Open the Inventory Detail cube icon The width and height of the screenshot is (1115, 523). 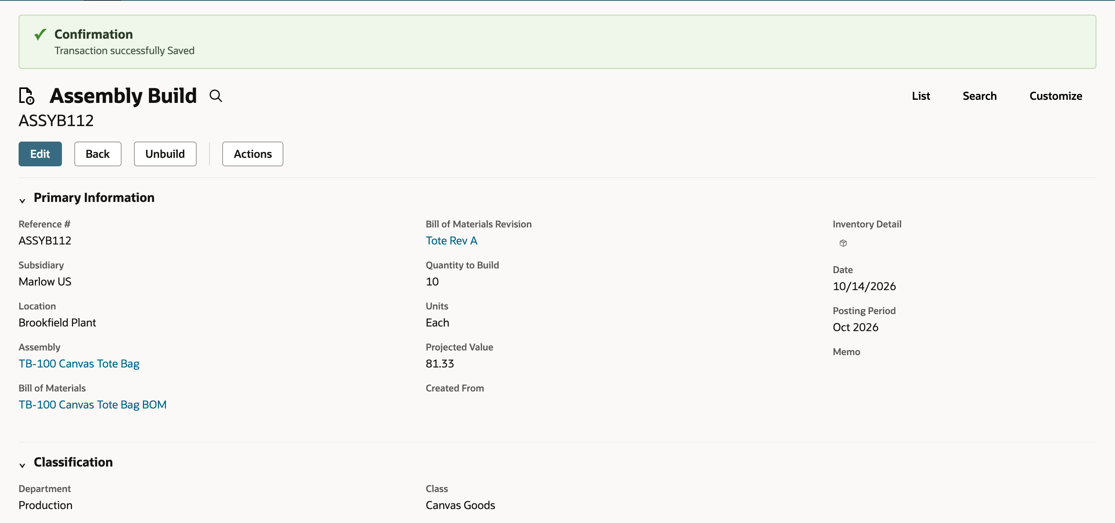pos(843,243)
